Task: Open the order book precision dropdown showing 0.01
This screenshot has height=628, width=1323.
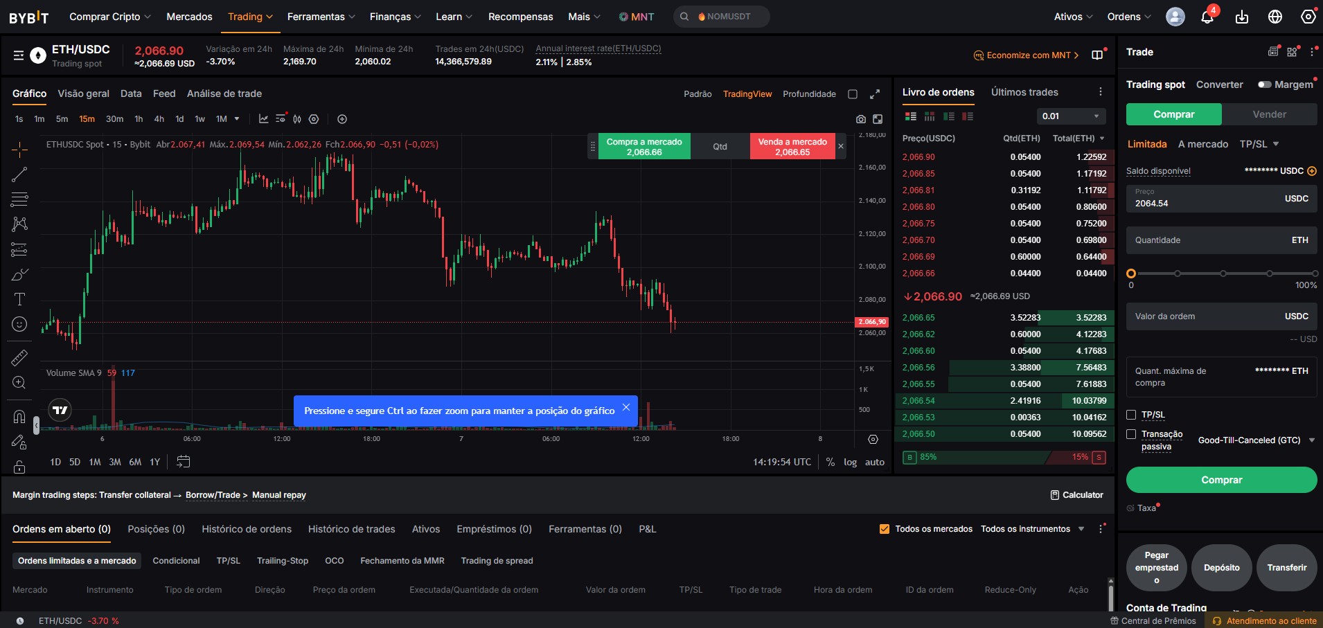Action: 1071,116
